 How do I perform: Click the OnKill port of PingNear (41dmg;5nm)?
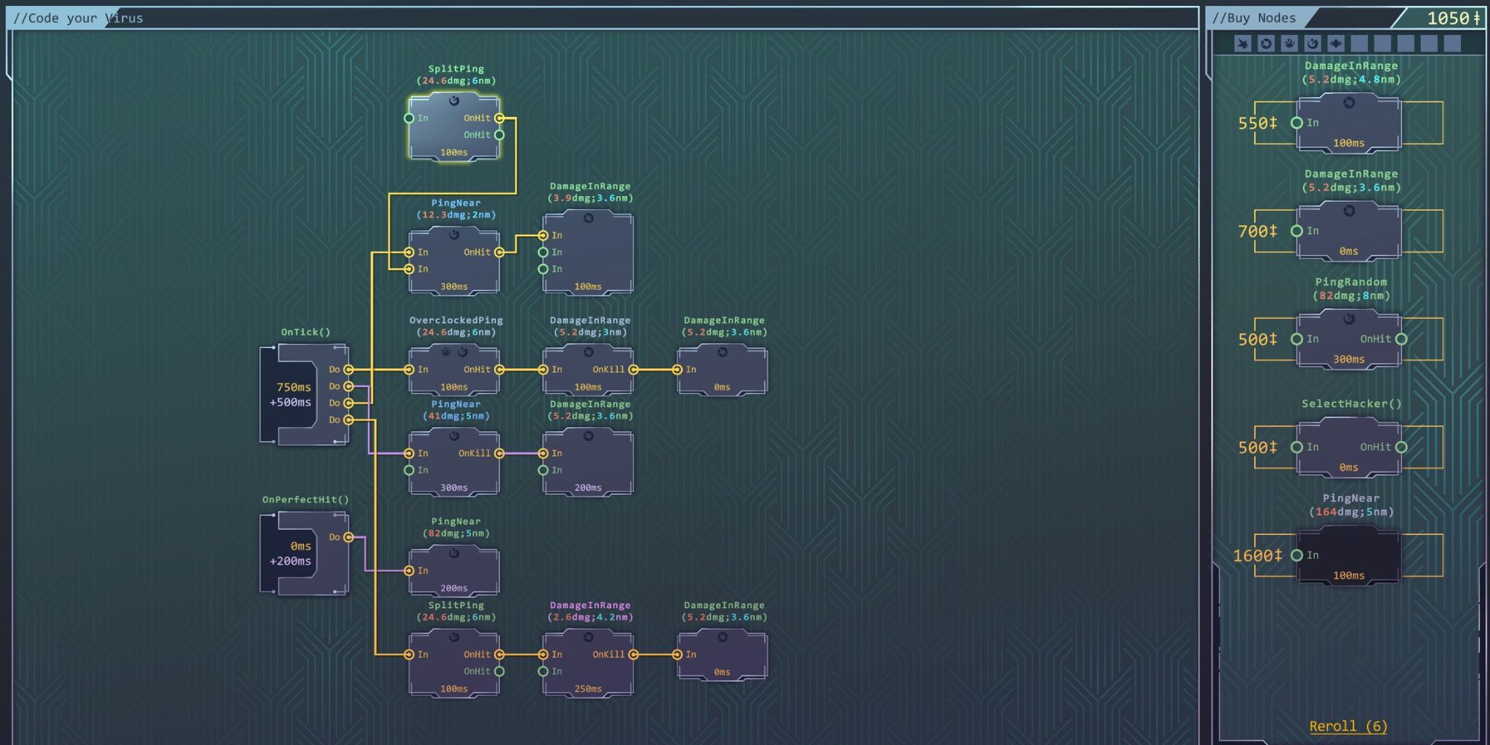point(499,453)
